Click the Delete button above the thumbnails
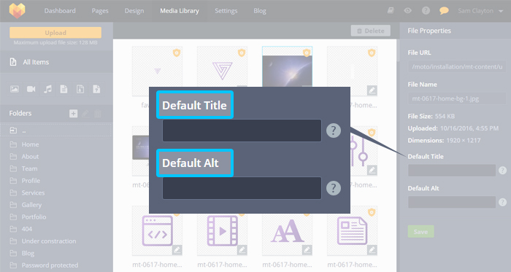 point(371,31)
